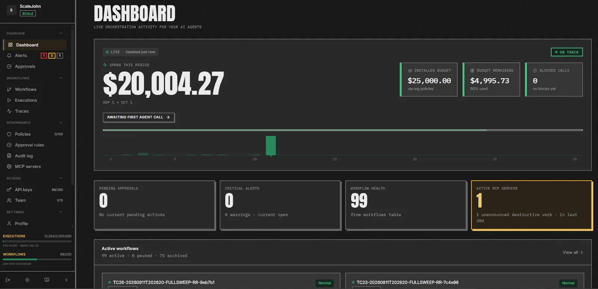
Task: Click the On Track status badge
Action: (x=567, y=52)
